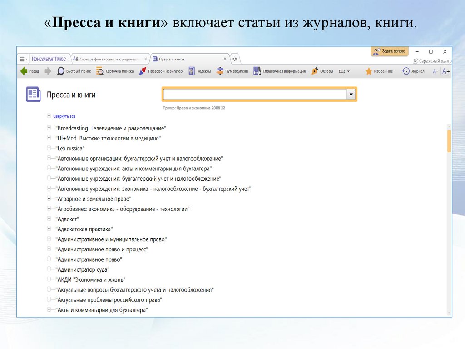Collapse all using the minus box
465x349 pixels.
[x=49, y=116]
